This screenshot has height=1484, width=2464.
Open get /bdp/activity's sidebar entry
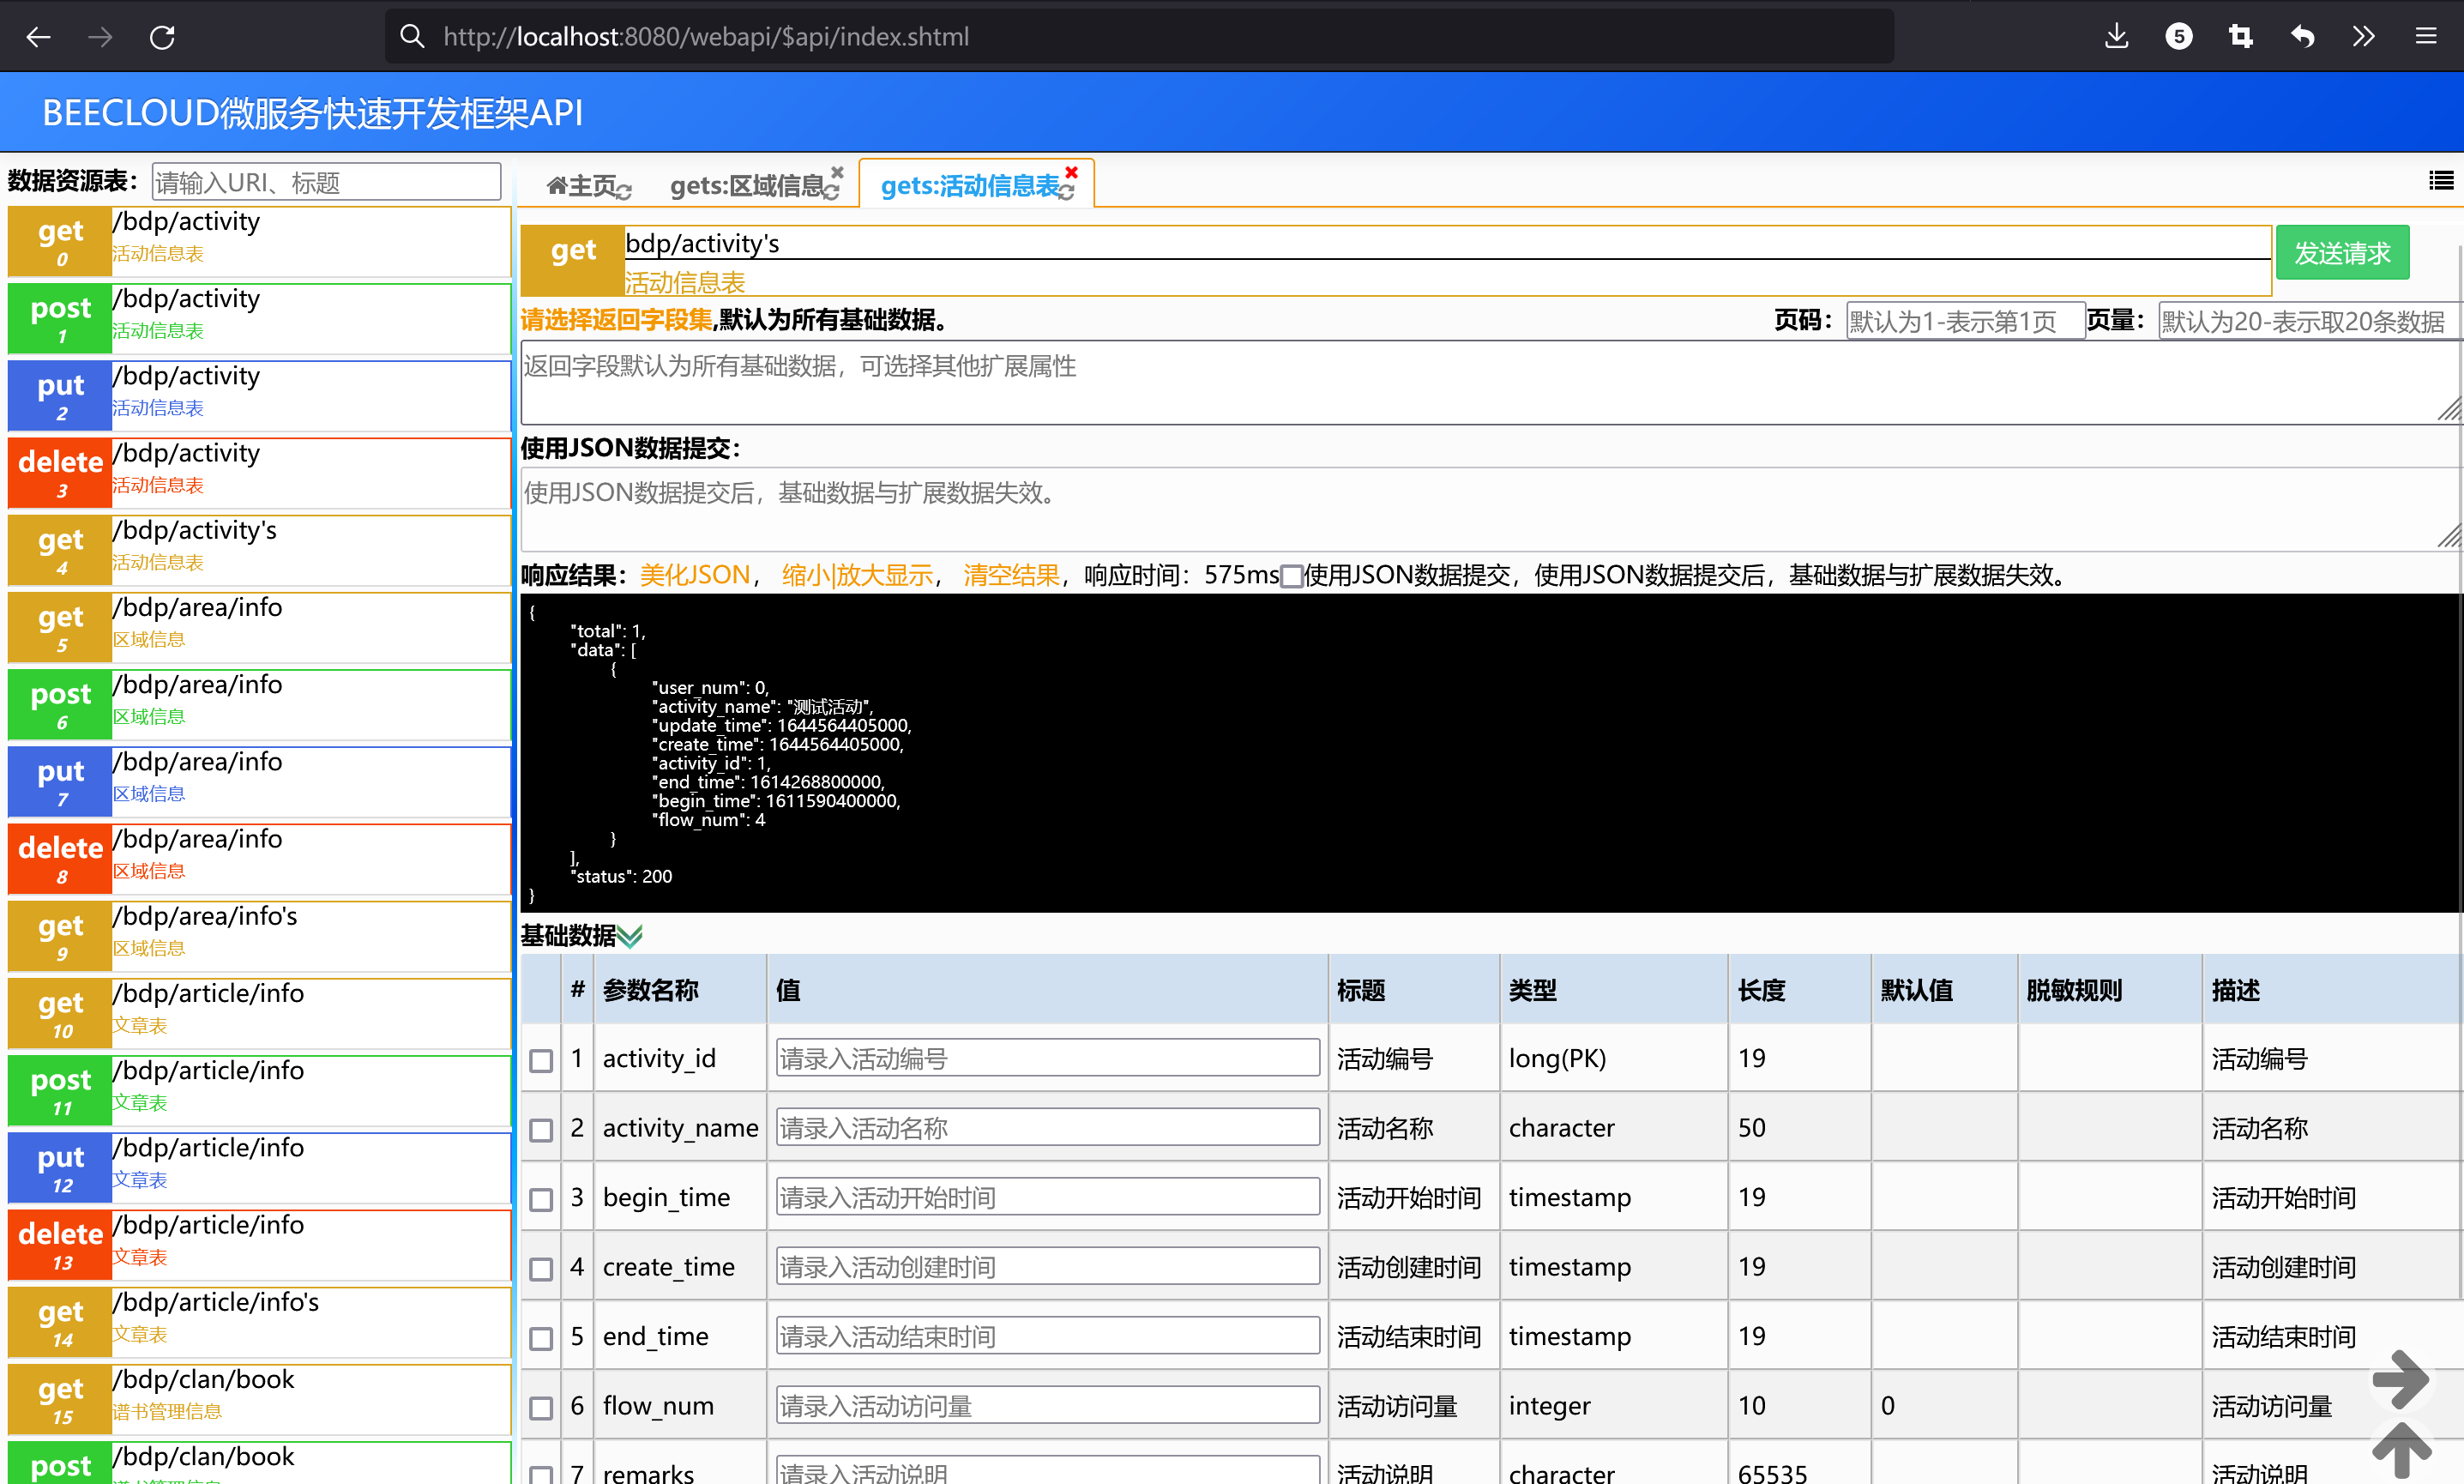tap(260, 550)
